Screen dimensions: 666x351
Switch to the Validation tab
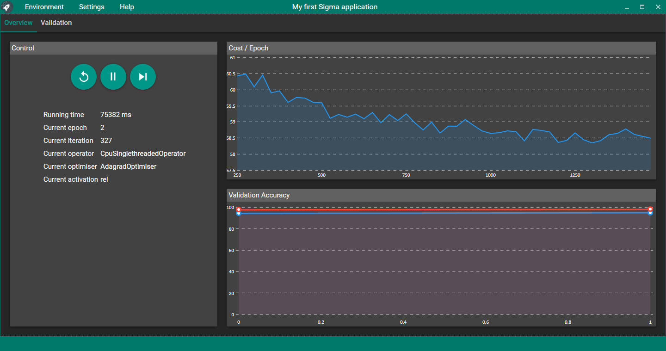tap(56, 23)
